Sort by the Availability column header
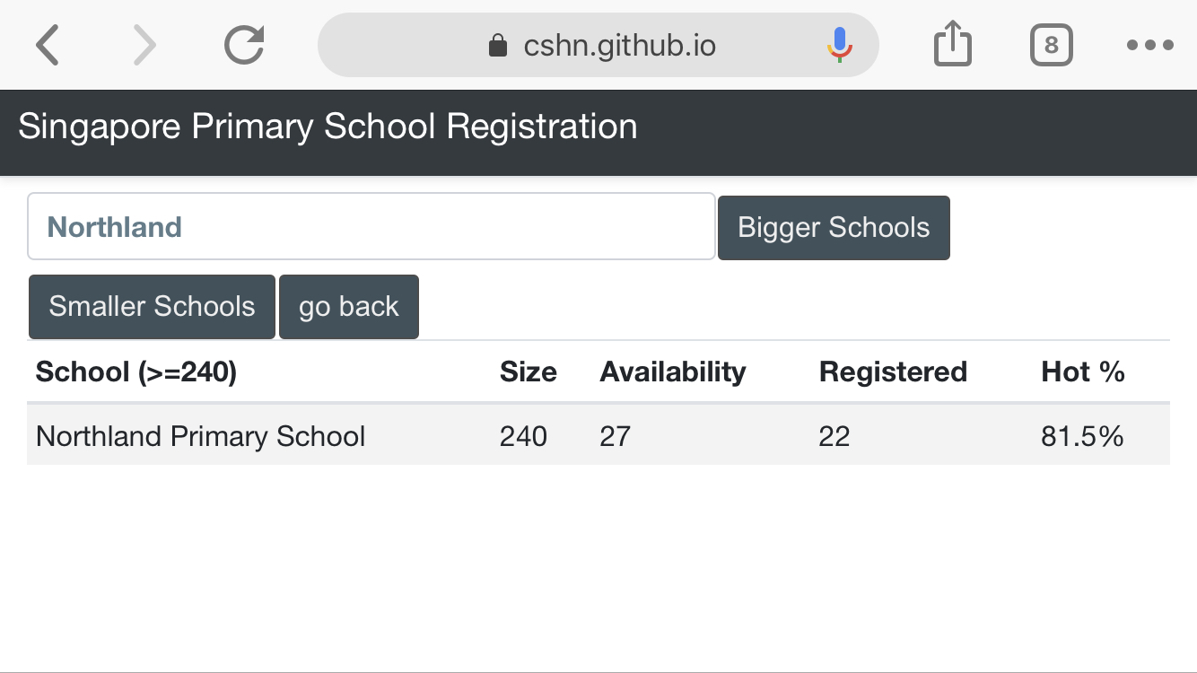This screenshot has height=673, width=1197. pyautogui.click(x=672, y=371)
